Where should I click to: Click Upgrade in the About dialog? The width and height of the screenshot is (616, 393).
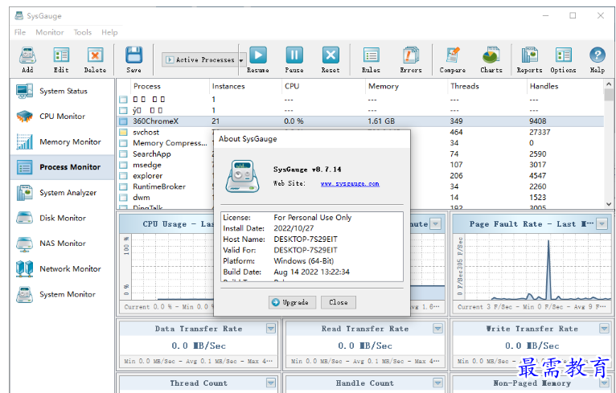click(292, 302)
